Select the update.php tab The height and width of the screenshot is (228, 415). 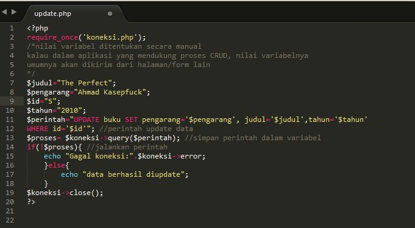coord(52,14)
